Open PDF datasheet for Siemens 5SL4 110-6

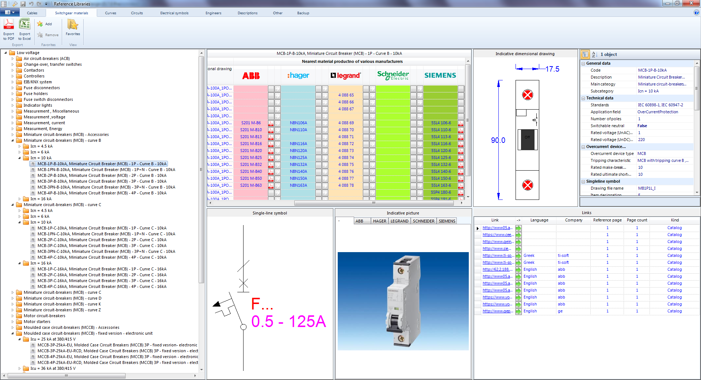[461, 130]
